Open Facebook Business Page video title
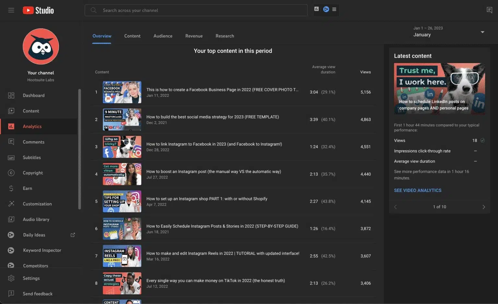The height and width of the screenshot is (304, 498). pos(222,90)
